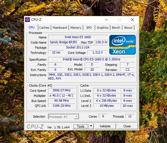Click the Level 2 size 6 x 256 KBytes
Image resolution: width=167 pixels, height=143 pixels.
[106, 101]
